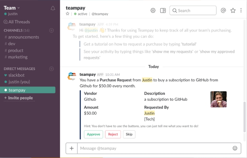Click the All Threads icon
The width and height of the screenshot is (247, 158).
pos(5,22)
